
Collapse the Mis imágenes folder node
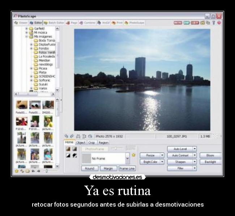pos(27,37)
